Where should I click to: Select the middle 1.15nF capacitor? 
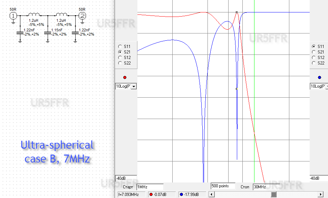pyautogui.click(x=48, y=33)
